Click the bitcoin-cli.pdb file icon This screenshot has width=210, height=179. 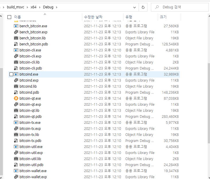click(x=16, y=68)
